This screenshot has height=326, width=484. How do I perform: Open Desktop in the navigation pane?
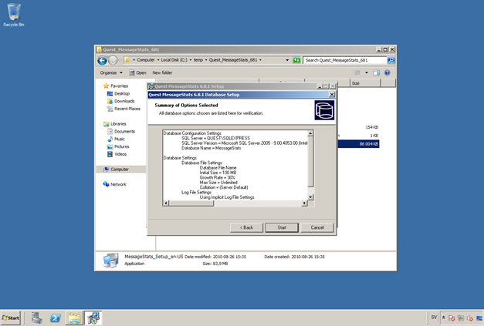[118, 93]
